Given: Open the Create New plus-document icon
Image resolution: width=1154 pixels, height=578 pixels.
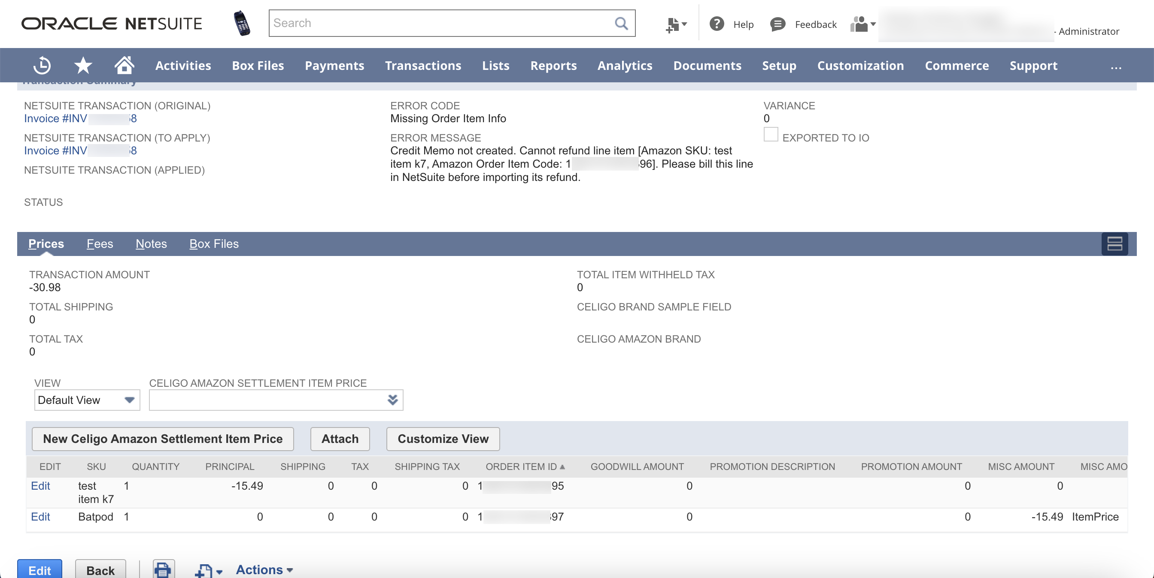Looking at the screenshot, I should coord(676,24).
